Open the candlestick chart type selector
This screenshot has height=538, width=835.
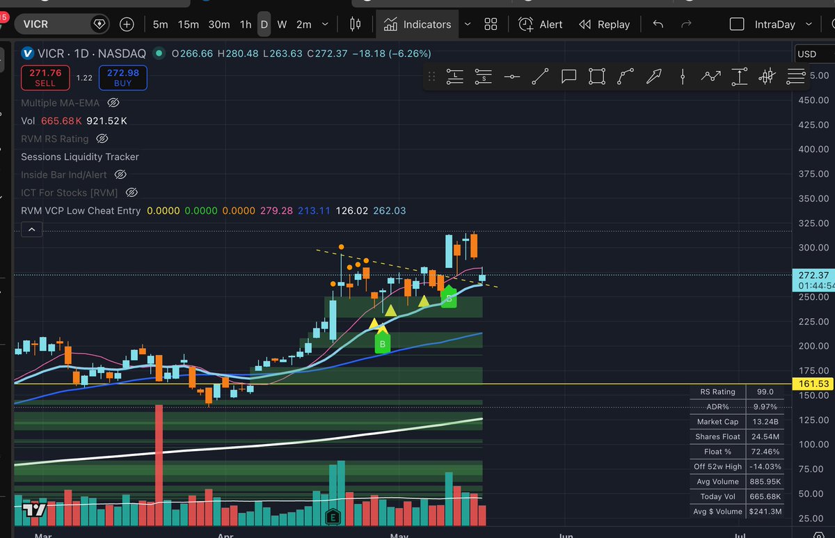(x=356, y=24)
